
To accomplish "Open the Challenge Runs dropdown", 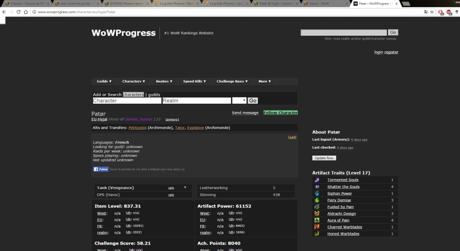I will point(232,81).
